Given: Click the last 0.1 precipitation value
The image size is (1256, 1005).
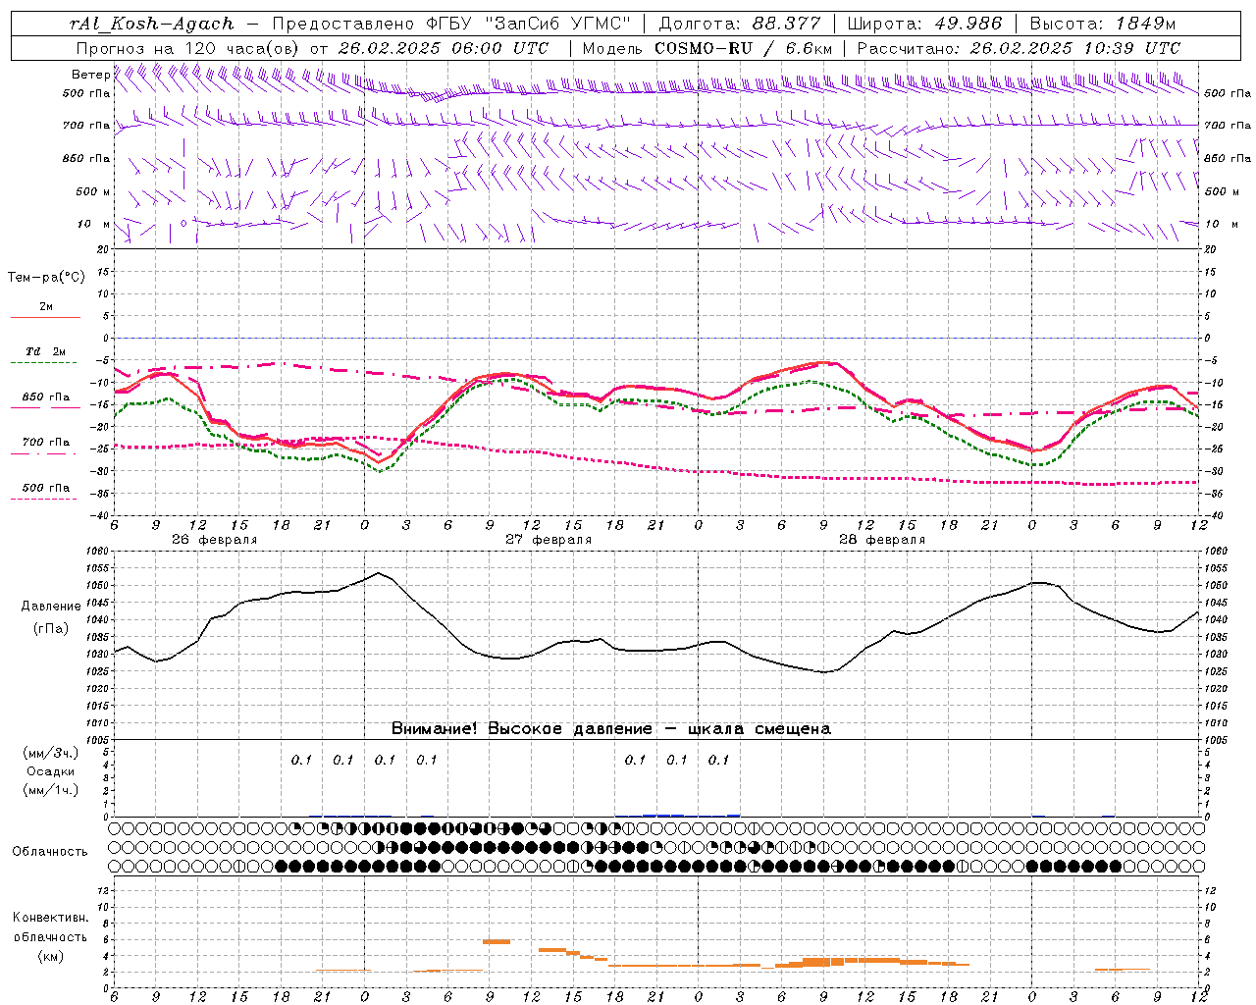Looking at the screenshot, I should point(718,760).
